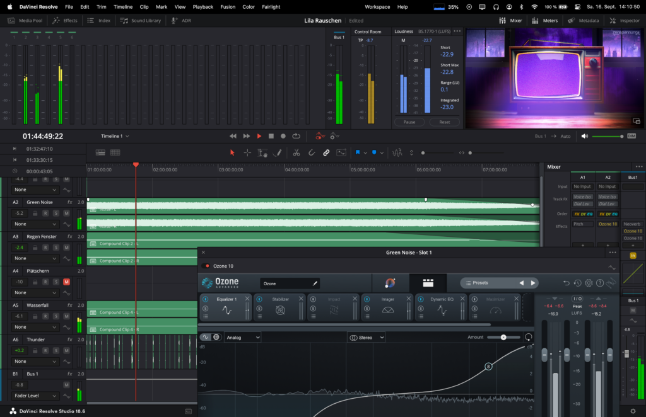Screen dimensions: 646x417
Task: Toggle the DIM monitor button
Action: pyautogui.click(x=631, y=136)
